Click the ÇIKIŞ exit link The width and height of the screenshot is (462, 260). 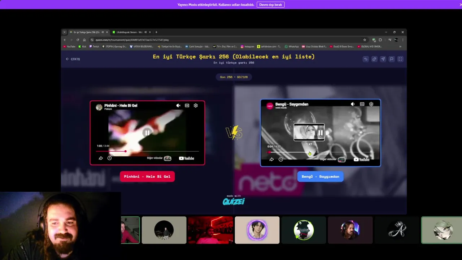pyautogui.click(x=73, y=59)
